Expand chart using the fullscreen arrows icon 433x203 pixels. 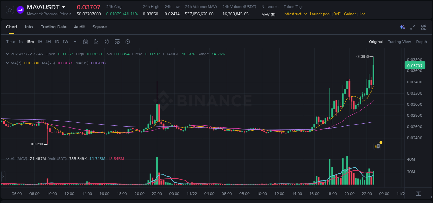(412, 27)
